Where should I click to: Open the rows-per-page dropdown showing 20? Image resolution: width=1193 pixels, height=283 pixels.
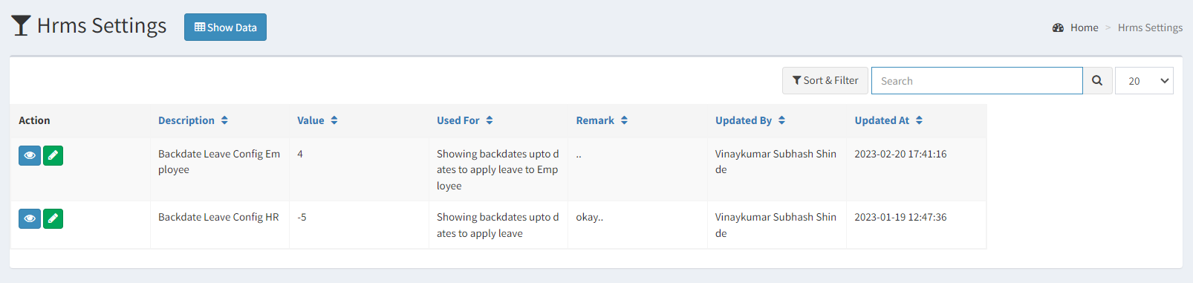coord(1144,81)
